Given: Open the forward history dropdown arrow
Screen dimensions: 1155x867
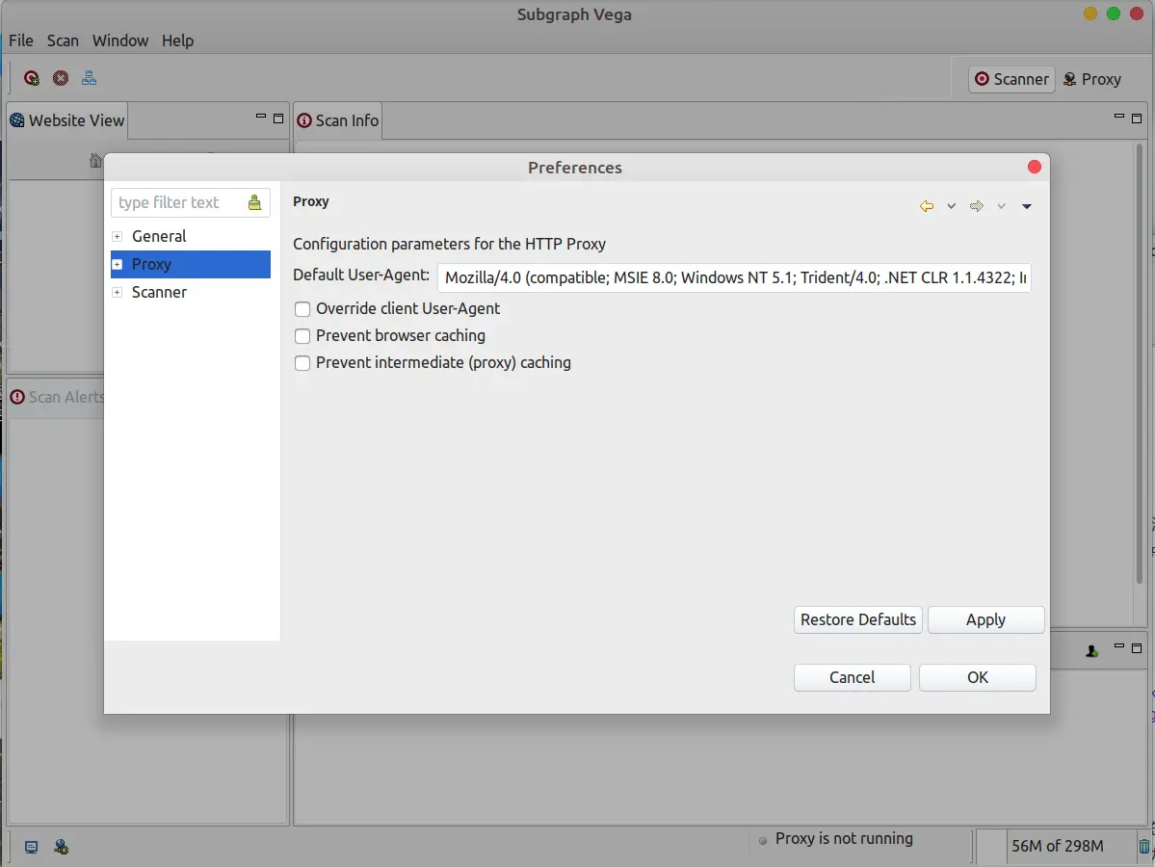Looking at the screenshot, I should (1001, 206).
